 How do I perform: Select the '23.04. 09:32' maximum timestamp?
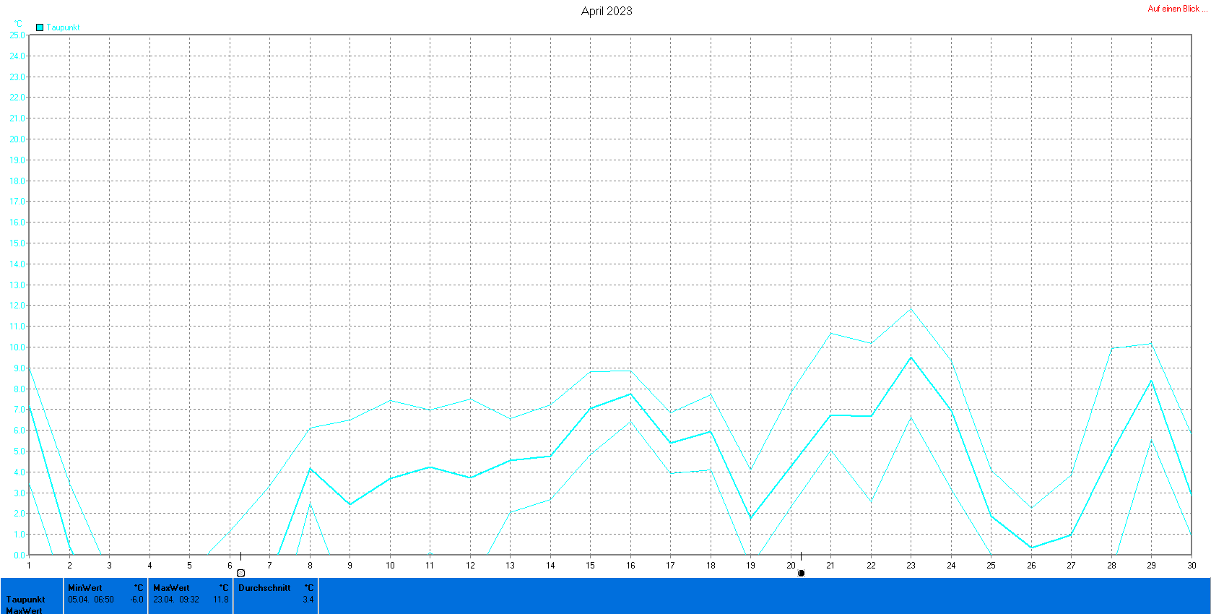176,600
